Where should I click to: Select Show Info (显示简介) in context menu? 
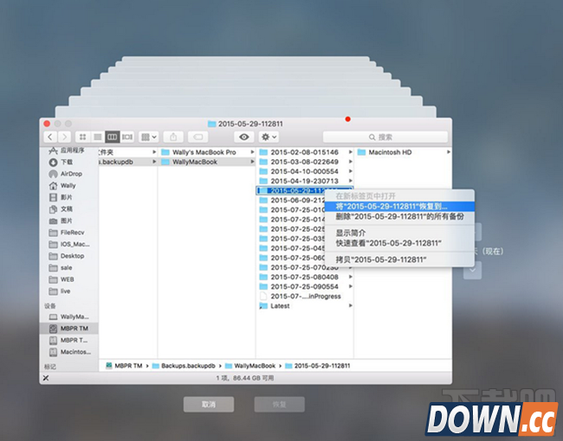tap(353, 233)
